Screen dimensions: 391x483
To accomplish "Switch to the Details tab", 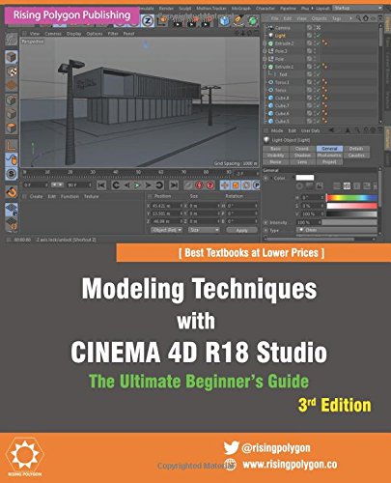I will point(356,149).
